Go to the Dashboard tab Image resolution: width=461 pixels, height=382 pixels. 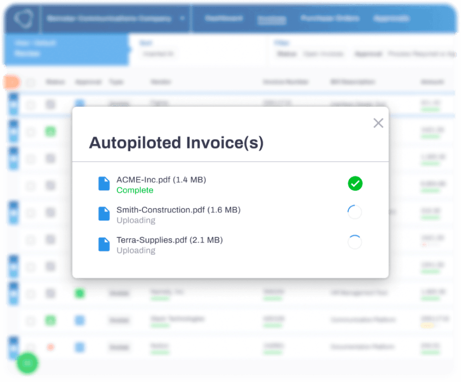tap(224, 19)
